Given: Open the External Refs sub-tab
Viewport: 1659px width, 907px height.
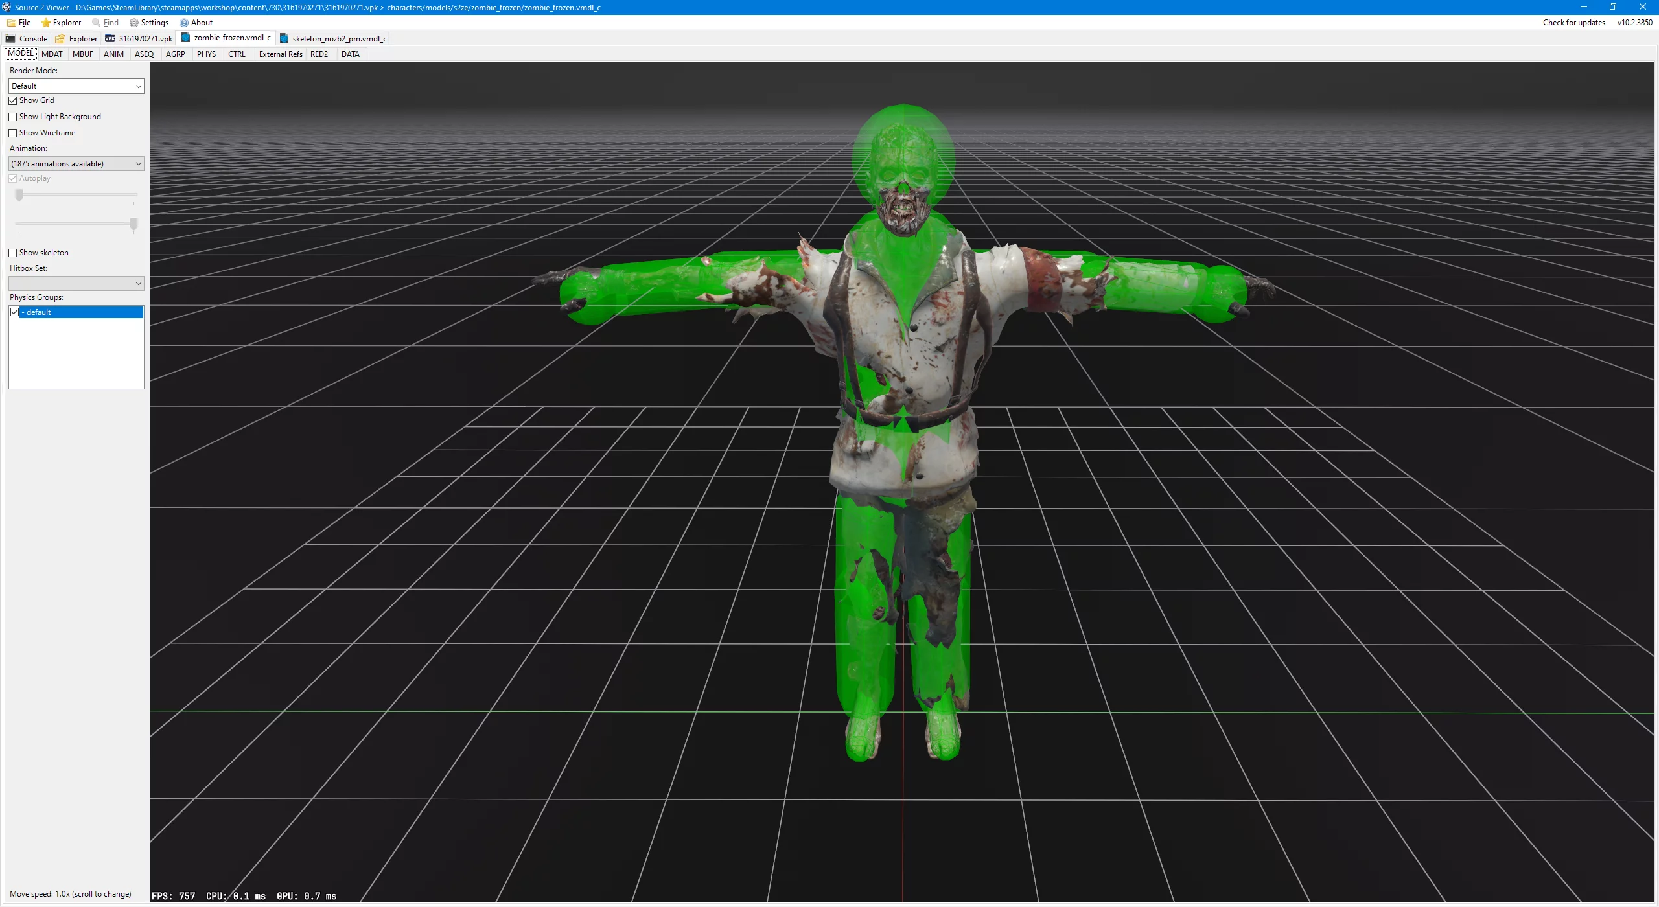Looking at the screenshot, I should [x=281, y=54].
